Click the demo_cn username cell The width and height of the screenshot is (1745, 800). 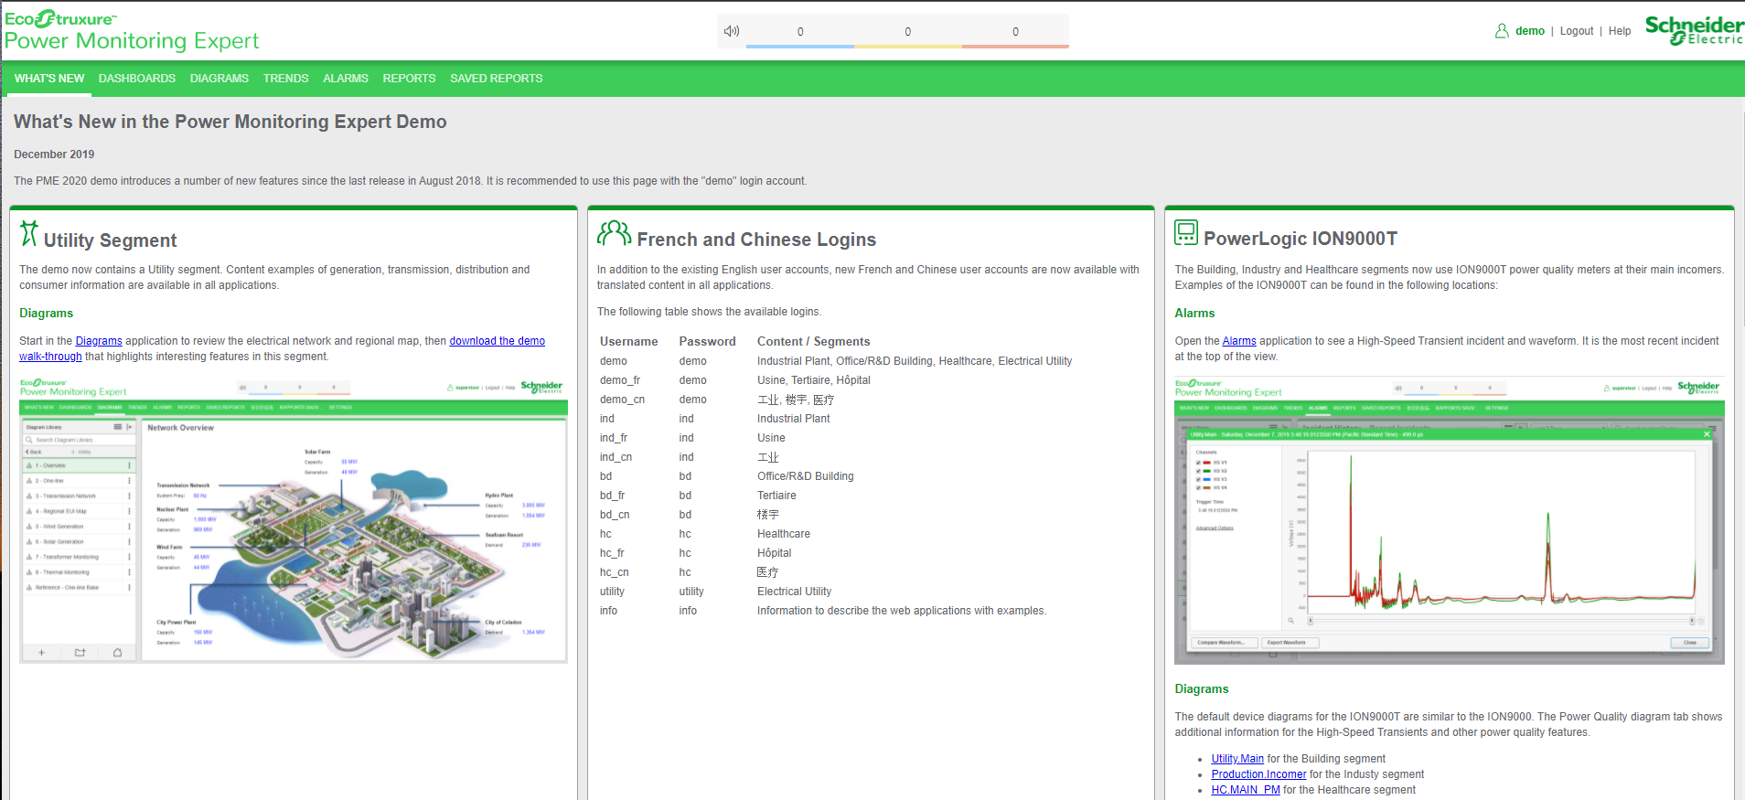point(622,400)
